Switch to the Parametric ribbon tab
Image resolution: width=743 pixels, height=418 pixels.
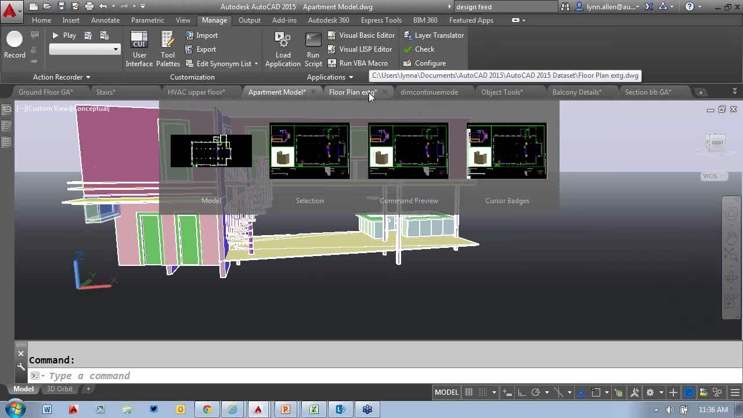tap(147, 20)
